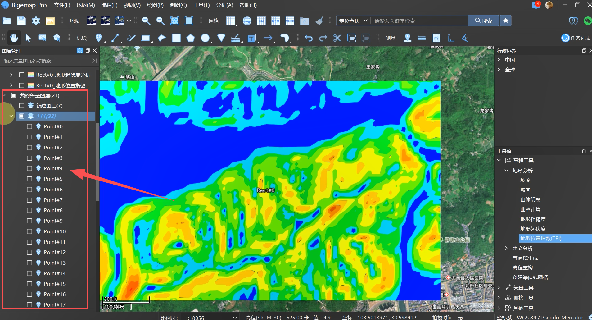Expand 全球 in administrative boundaries
Screen dimensions: 592x320
coord(499,70)
